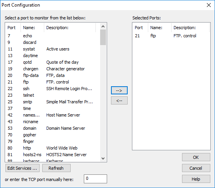The width and height of the screenshot is (215, 188).
Task: Select ftp entry in Selected Ports
Action: [x=171, y=36]
